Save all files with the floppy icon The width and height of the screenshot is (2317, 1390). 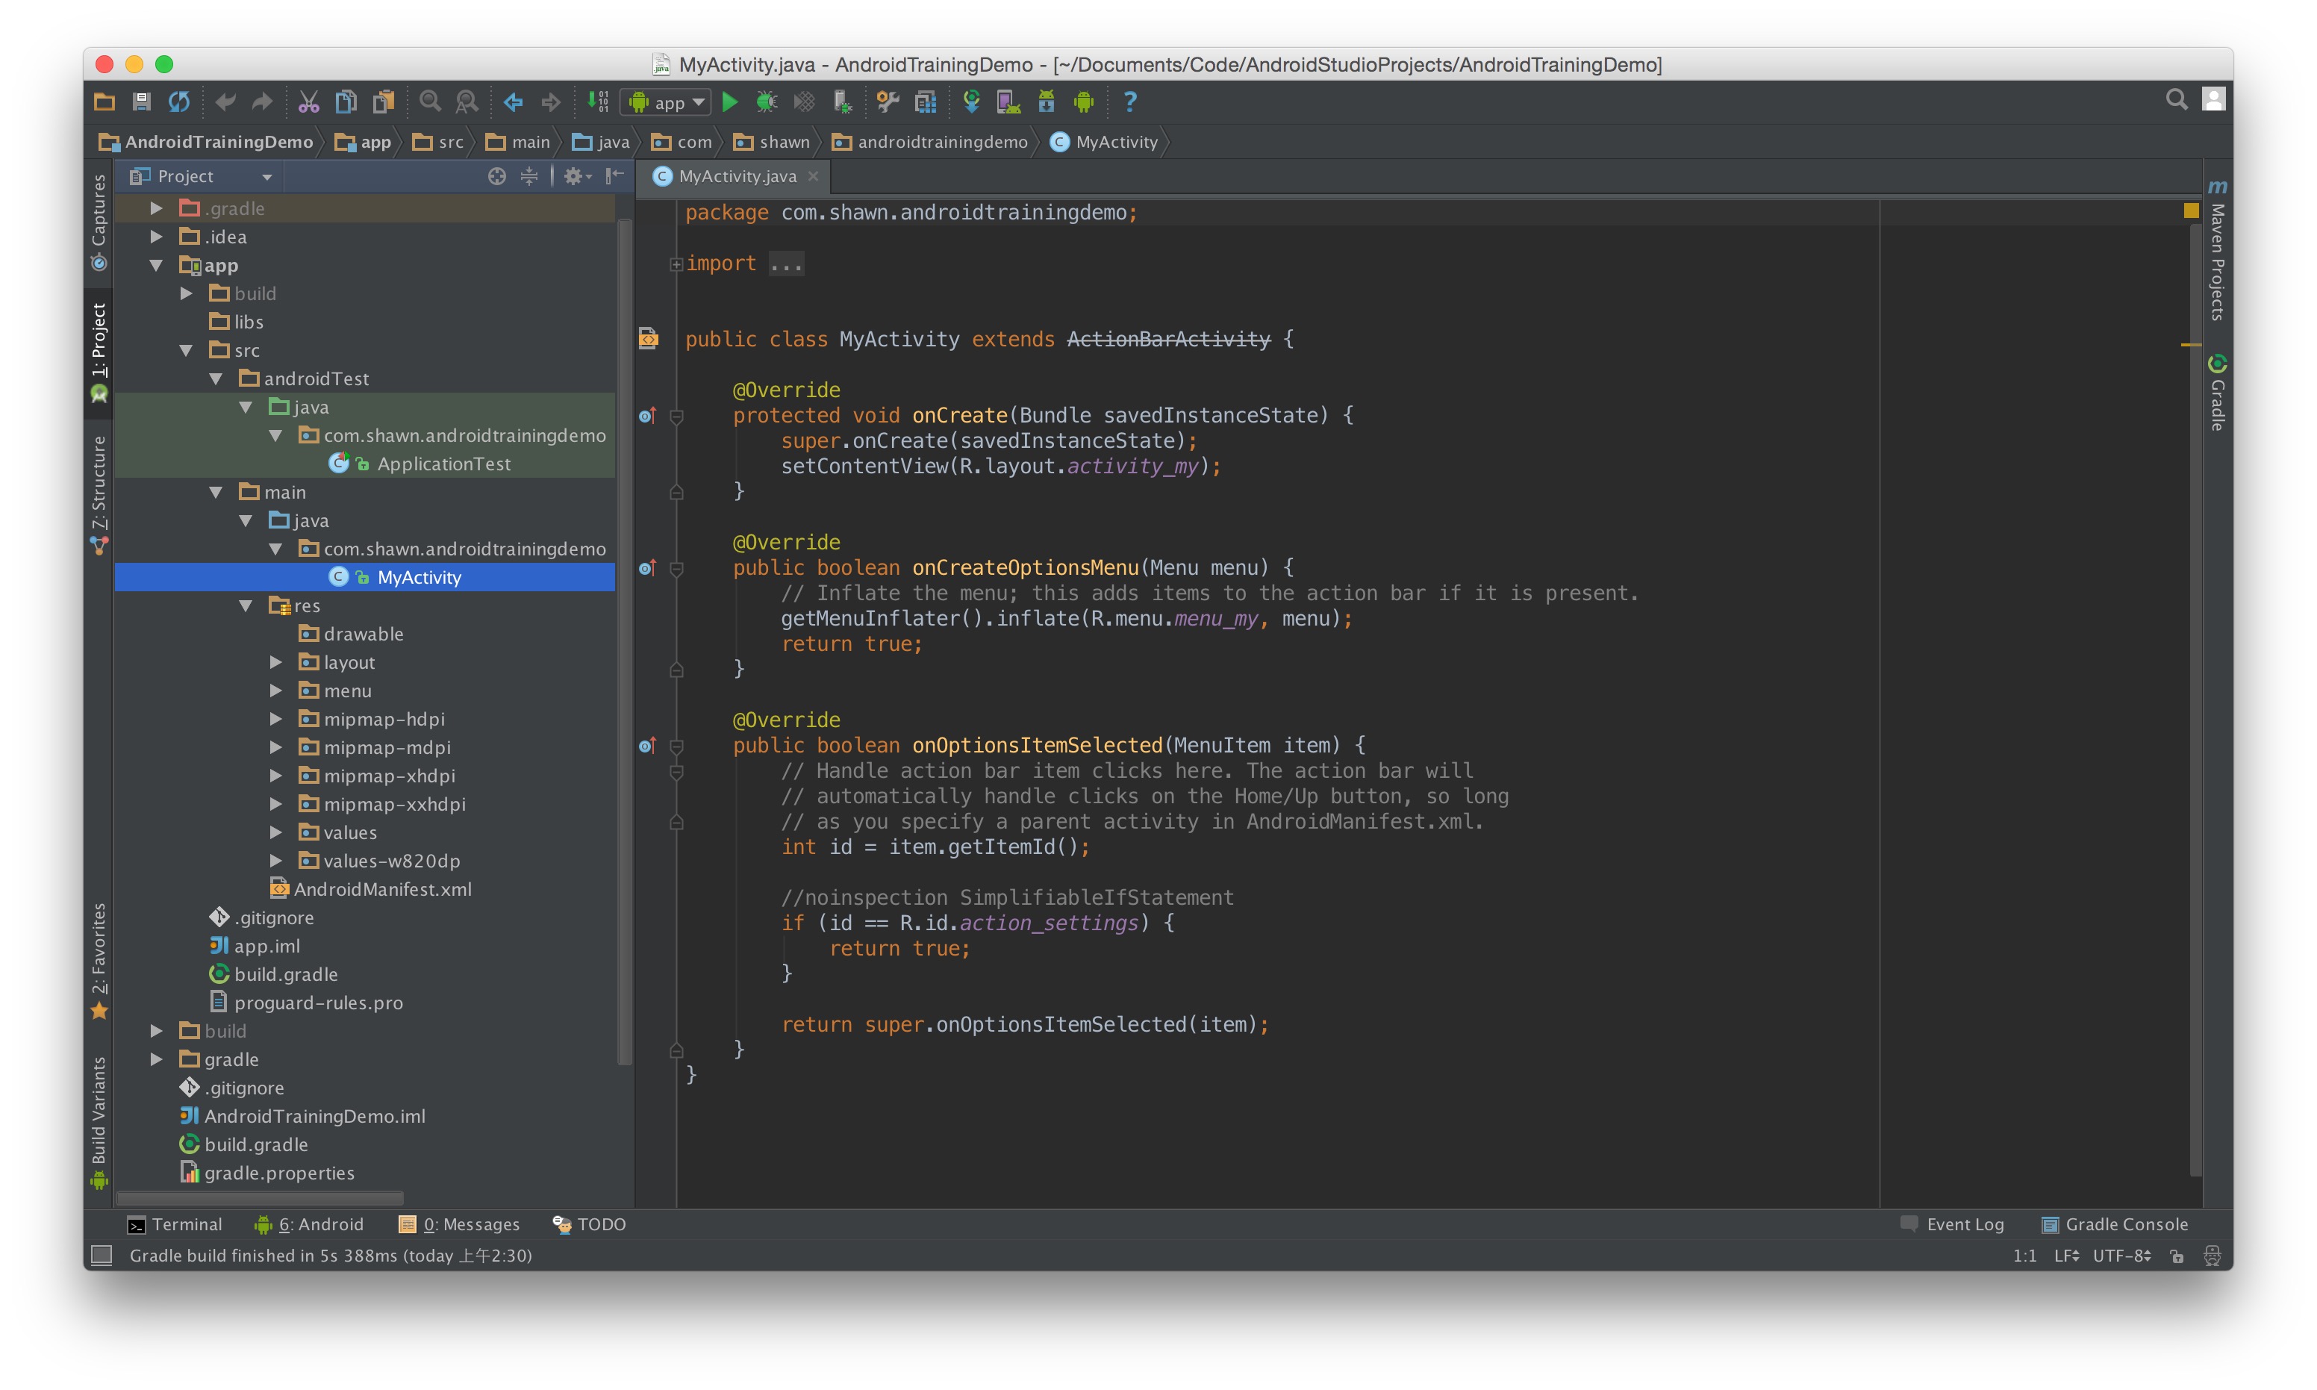[x=141, y=102]
